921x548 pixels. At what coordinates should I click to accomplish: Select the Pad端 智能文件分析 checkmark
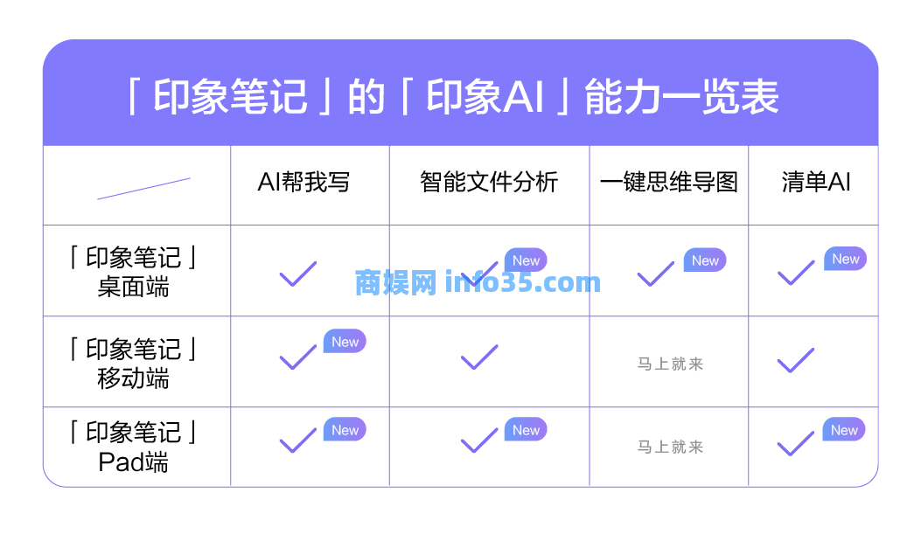(479, 440)
